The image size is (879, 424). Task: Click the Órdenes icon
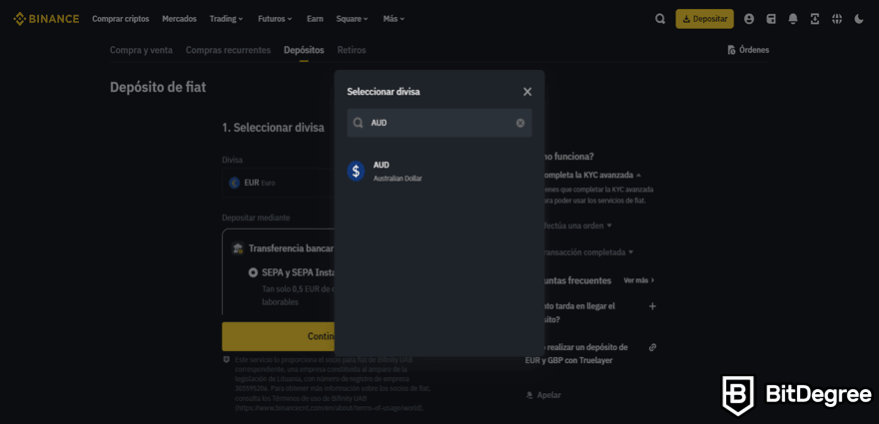[731, 50]
